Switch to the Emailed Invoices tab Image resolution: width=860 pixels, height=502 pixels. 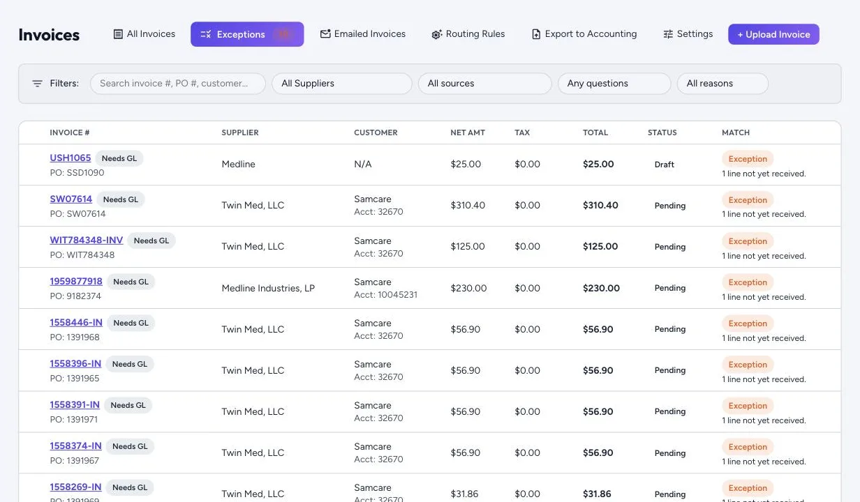(363, 34)
